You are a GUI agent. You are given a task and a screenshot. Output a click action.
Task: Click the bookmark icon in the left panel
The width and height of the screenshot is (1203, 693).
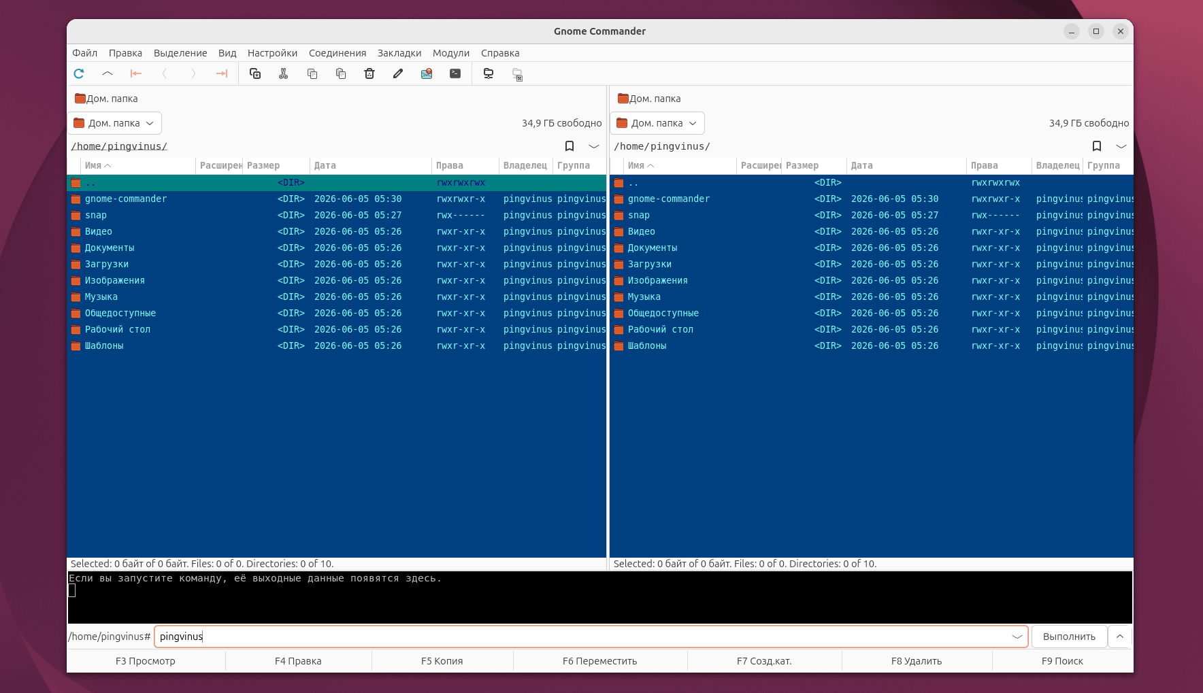pos(570,146)
